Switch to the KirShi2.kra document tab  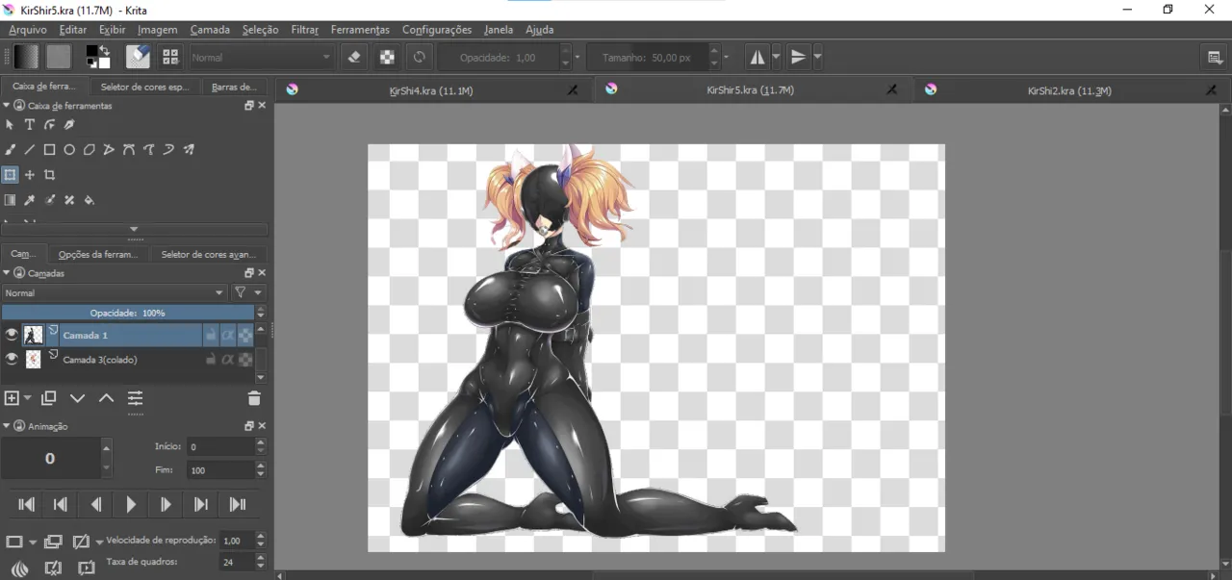[1069, 90]
